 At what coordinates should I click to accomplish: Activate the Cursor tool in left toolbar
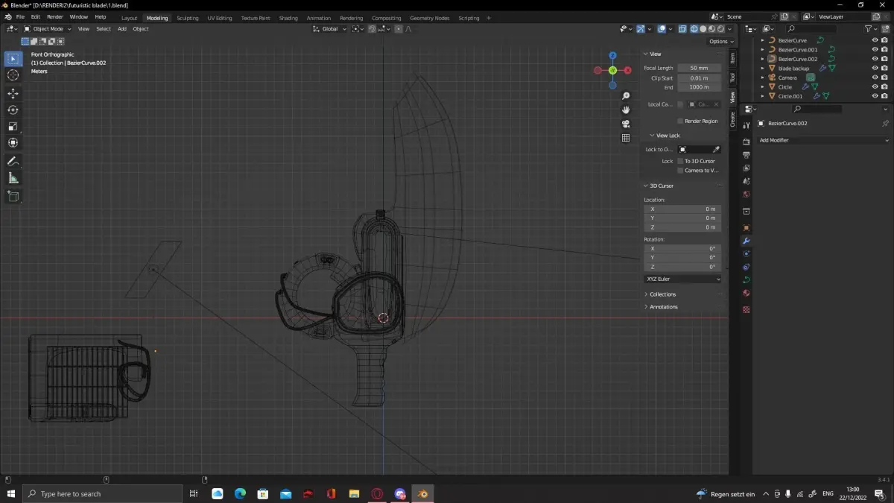pos(13,75)
